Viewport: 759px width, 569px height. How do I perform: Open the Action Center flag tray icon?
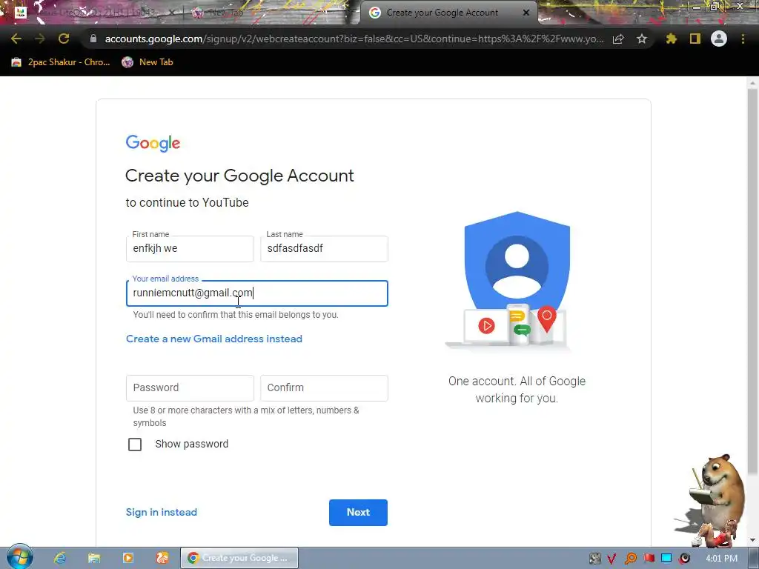[x=649, y=559]
